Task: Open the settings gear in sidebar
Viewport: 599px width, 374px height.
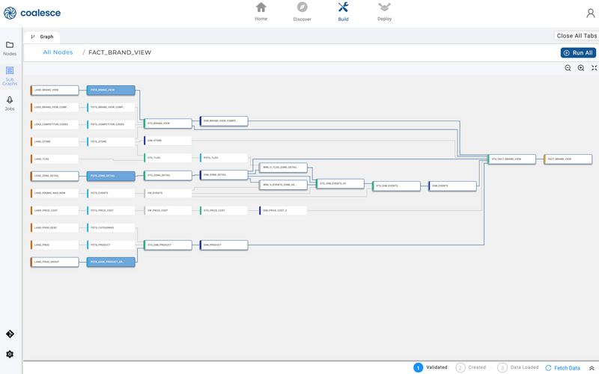Action: [10, 354]
